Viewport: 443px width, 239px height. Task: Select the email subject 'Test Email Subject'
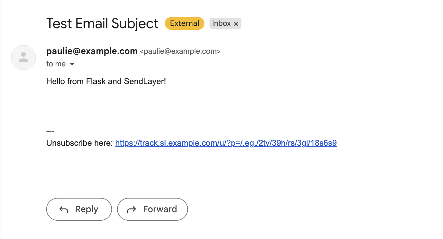point(102,23)
